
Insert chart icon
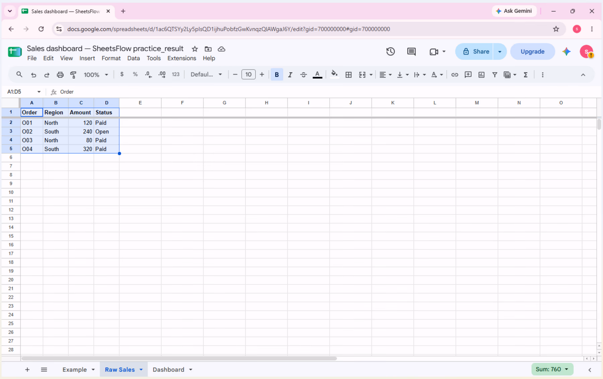point(481,75)
